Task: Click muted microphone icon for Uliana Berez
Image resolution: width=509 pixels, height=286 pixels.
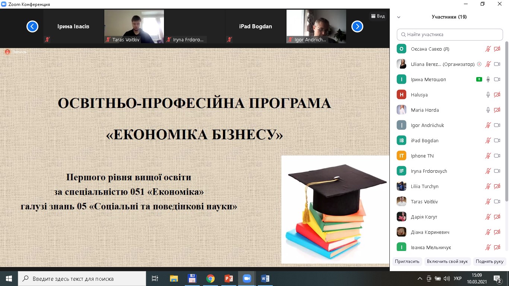Action: [x=488, y=64]
